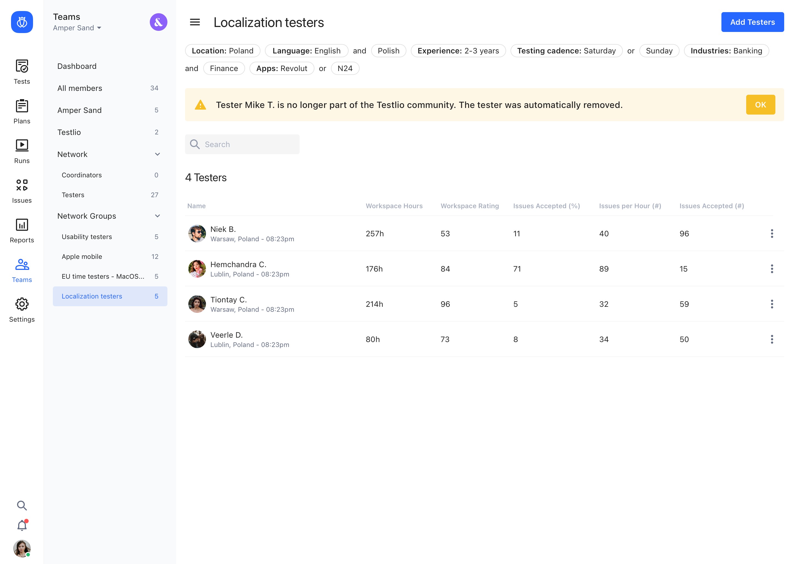Dismiss warning with OK button
This screenshot has height=564, width=793.
760,105
